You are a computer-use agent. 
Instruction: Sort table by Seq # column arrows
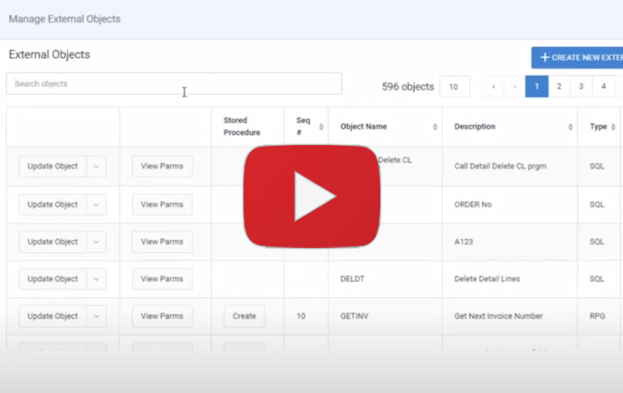pos(321,127)
